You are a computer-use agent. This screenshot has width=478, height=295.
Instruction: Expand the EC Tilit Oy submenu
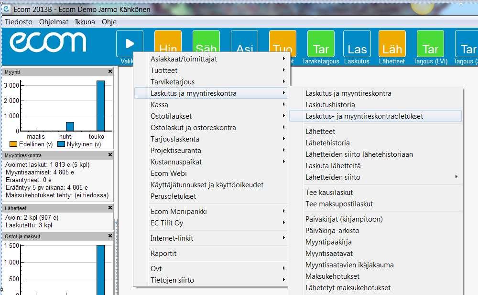click(x=211, y=223)
